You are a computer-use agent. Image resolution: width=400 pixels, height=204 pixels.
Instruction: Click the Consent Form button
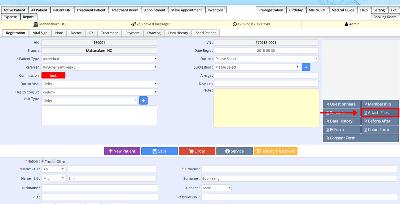coord(361,138)
